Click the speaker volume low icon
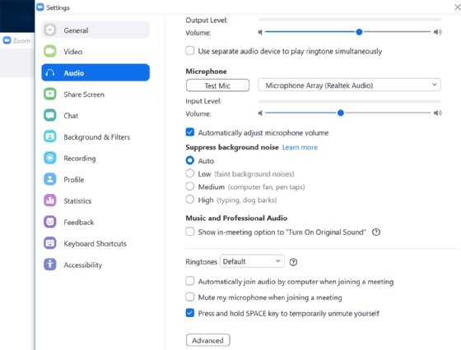Image resolution: width=461 pixels, height=350 pixels. pos(260,32)
